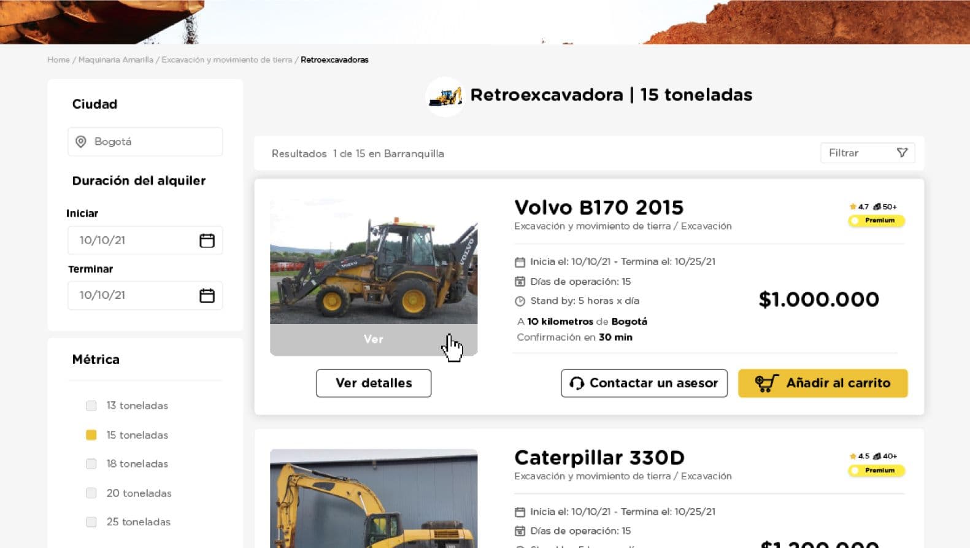Click 'Confirmación en 30 min' text
The width and height of the screenshot is (970, 548).
pos(574,337)
